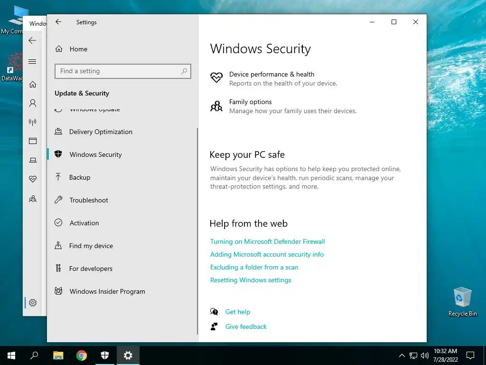Open hamburger menu in background Windows Security window
The image size is (486, 365).
(x=33, y=61)
